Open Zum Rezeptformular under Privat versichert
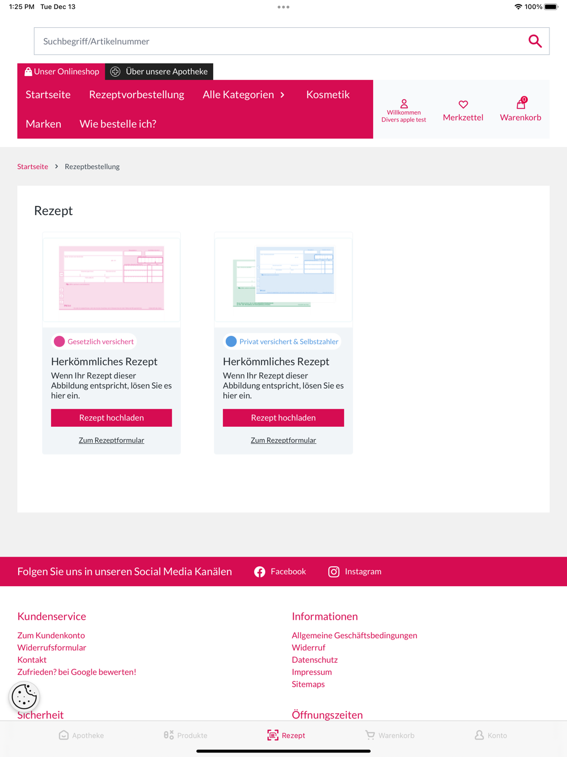The width and height of the screenshot is (567, 757). [x=283, y=440]
